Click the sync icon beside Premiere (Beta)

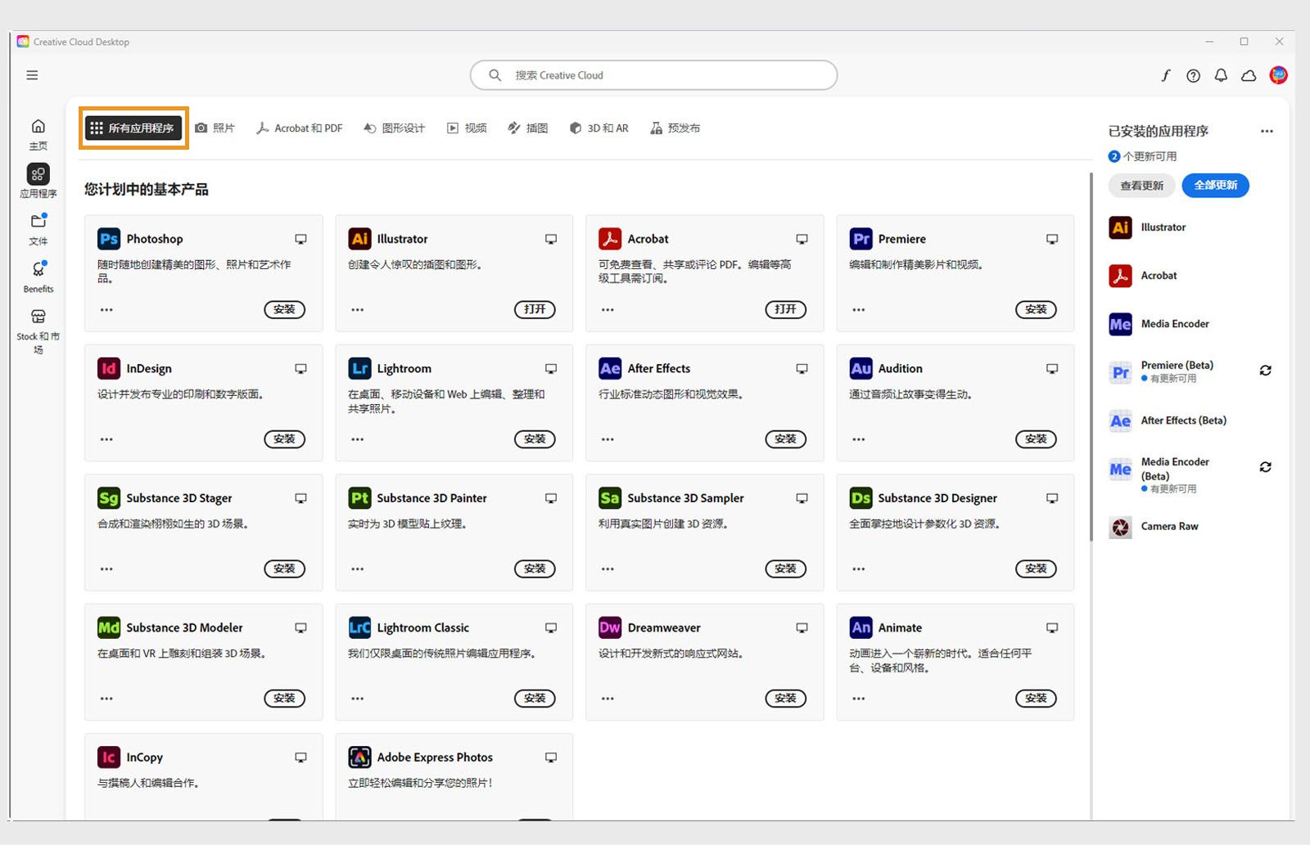1266,371
